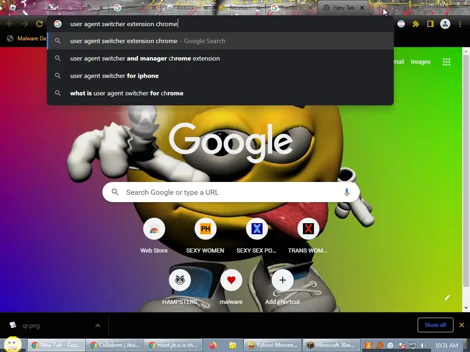Switch to Minecraft 20w... taskbar item
This screenshot has width=470, height=352.
tap(331, 345)
